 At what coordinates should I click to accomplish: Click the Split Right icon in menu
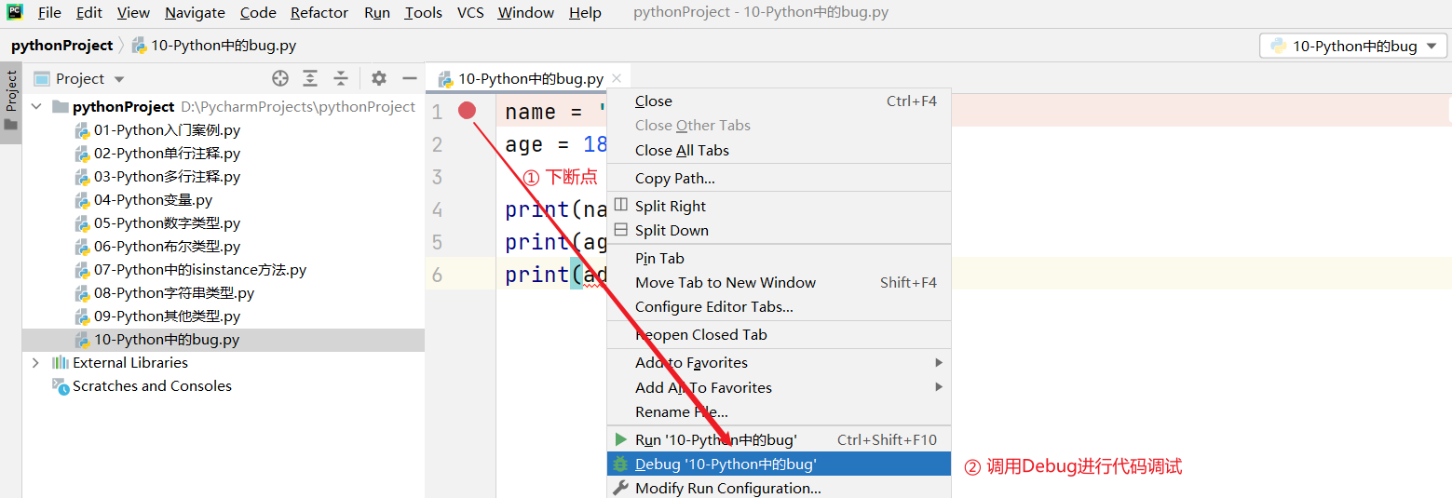coord(621,206)
